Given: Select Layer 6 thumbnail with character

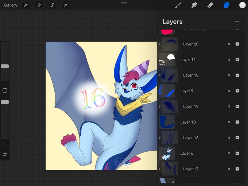Looking at the screenshot, I should coord(167,153).
